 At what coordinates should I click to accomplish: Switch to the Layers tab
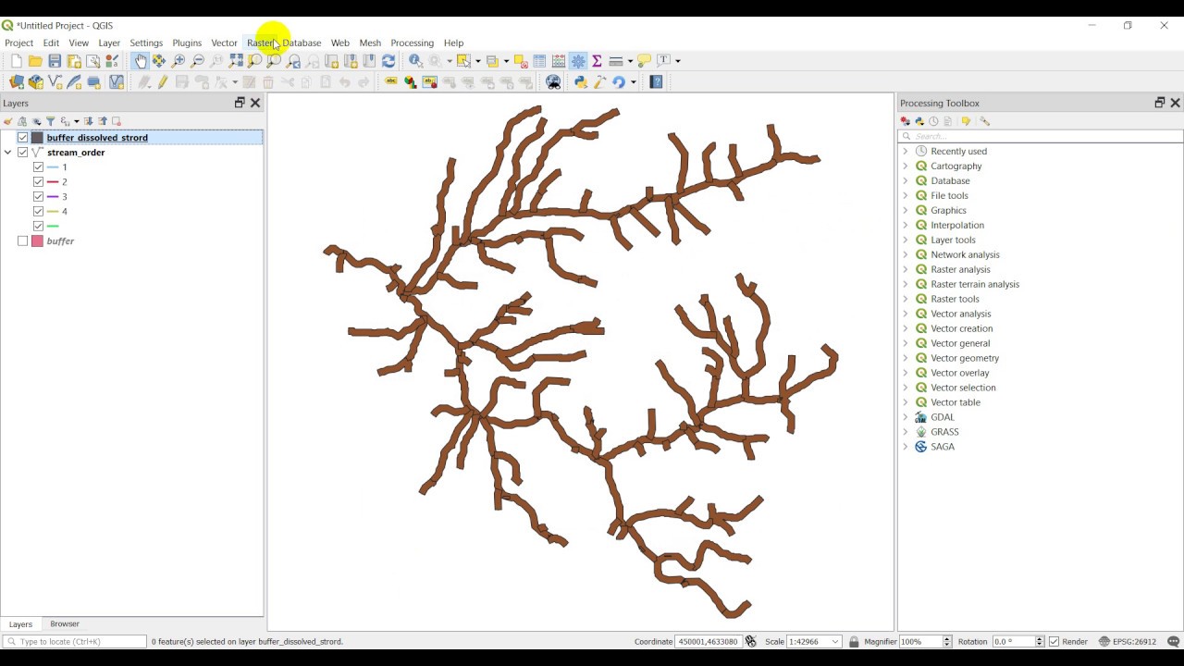20,624
